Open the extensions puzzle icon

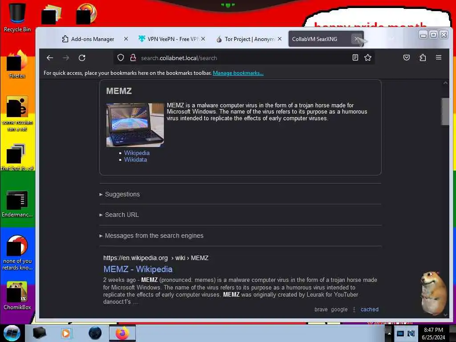pyautogui.click(x=423, y=57)
